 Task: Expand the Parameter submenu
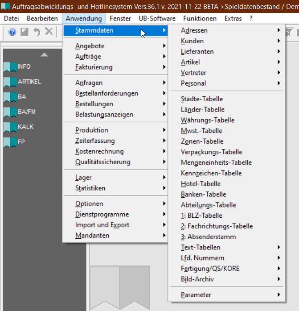pyautogui.click(x=196, y=295)
